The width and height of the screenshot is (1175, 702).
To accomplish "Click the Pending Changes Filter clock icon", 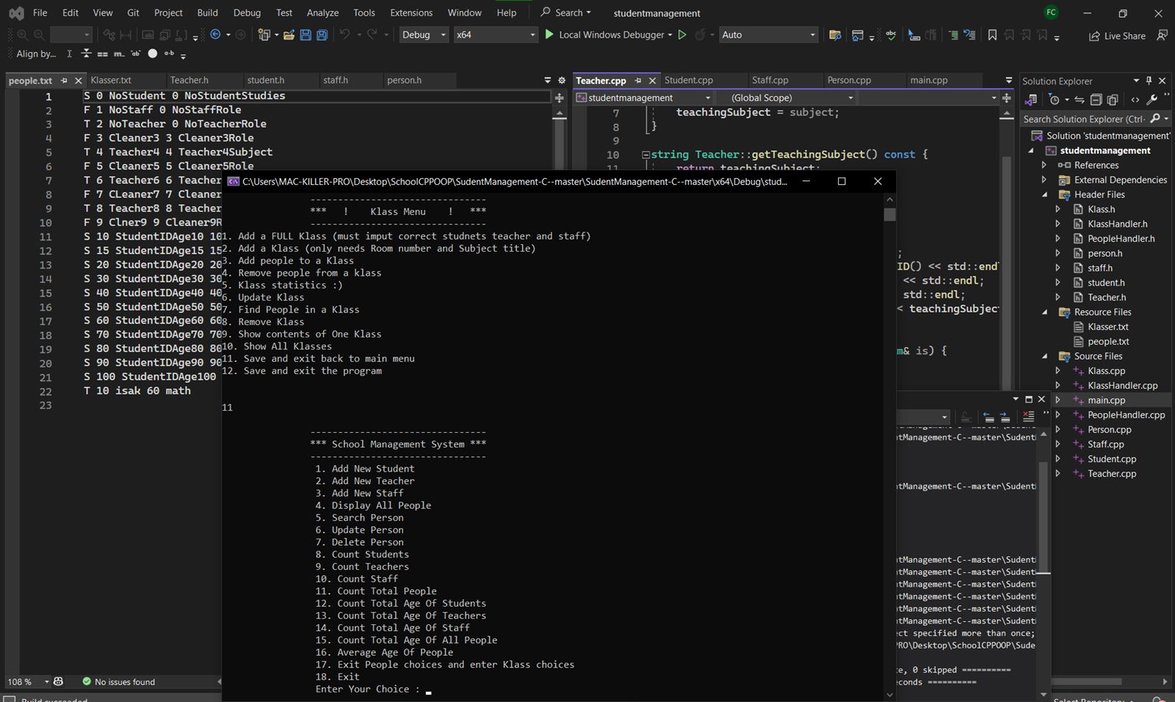I will 1055,100.
